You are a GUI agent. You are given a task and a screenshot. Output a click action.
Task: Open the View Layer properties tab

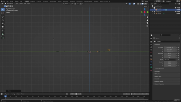tap(151, 47)
